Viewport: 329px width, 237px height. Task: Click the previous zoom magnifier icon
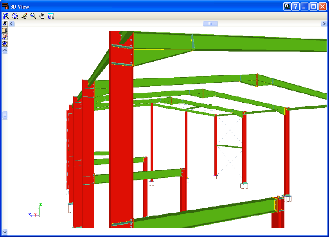tap(5, 16)
